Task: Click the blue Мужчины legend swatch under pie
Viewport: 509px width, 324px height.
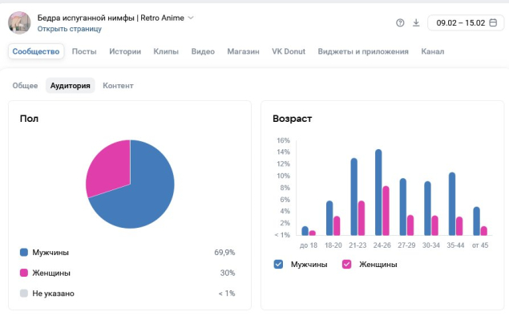Action: click(x=24, y=252)
